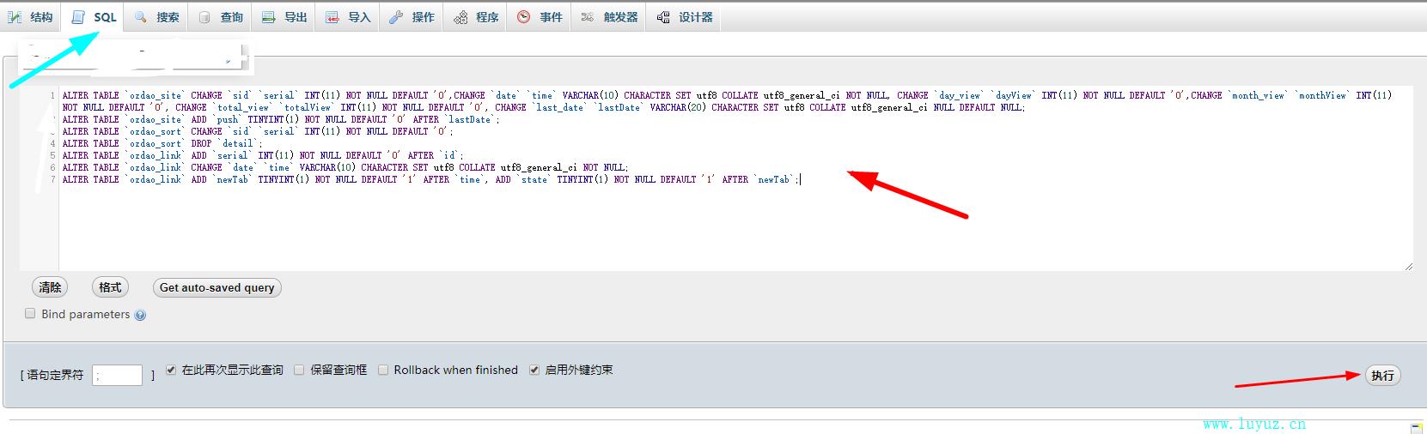Screen dimensions: 1427x434
Task: Click the Get auto-saved query button
Action: (x=216, y=287)
